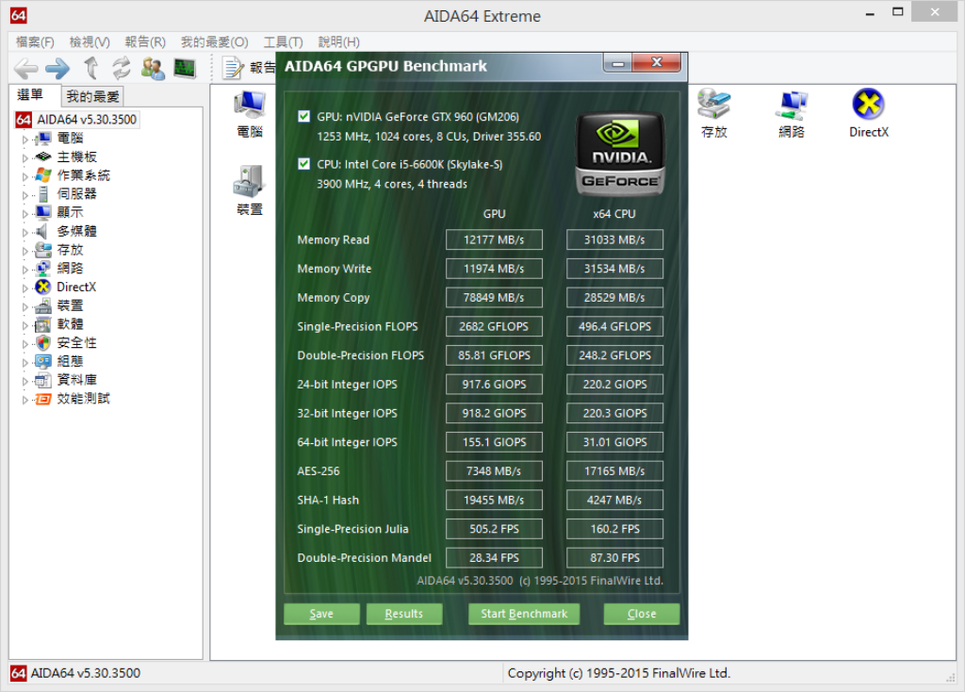Click the 主機板 motherboard tree icon

(x=43, y=157)
